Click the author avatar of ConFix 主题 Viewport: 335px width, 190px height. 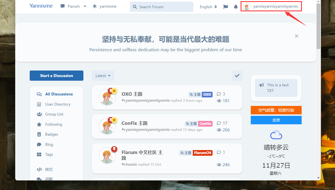[x=107, y=127]
